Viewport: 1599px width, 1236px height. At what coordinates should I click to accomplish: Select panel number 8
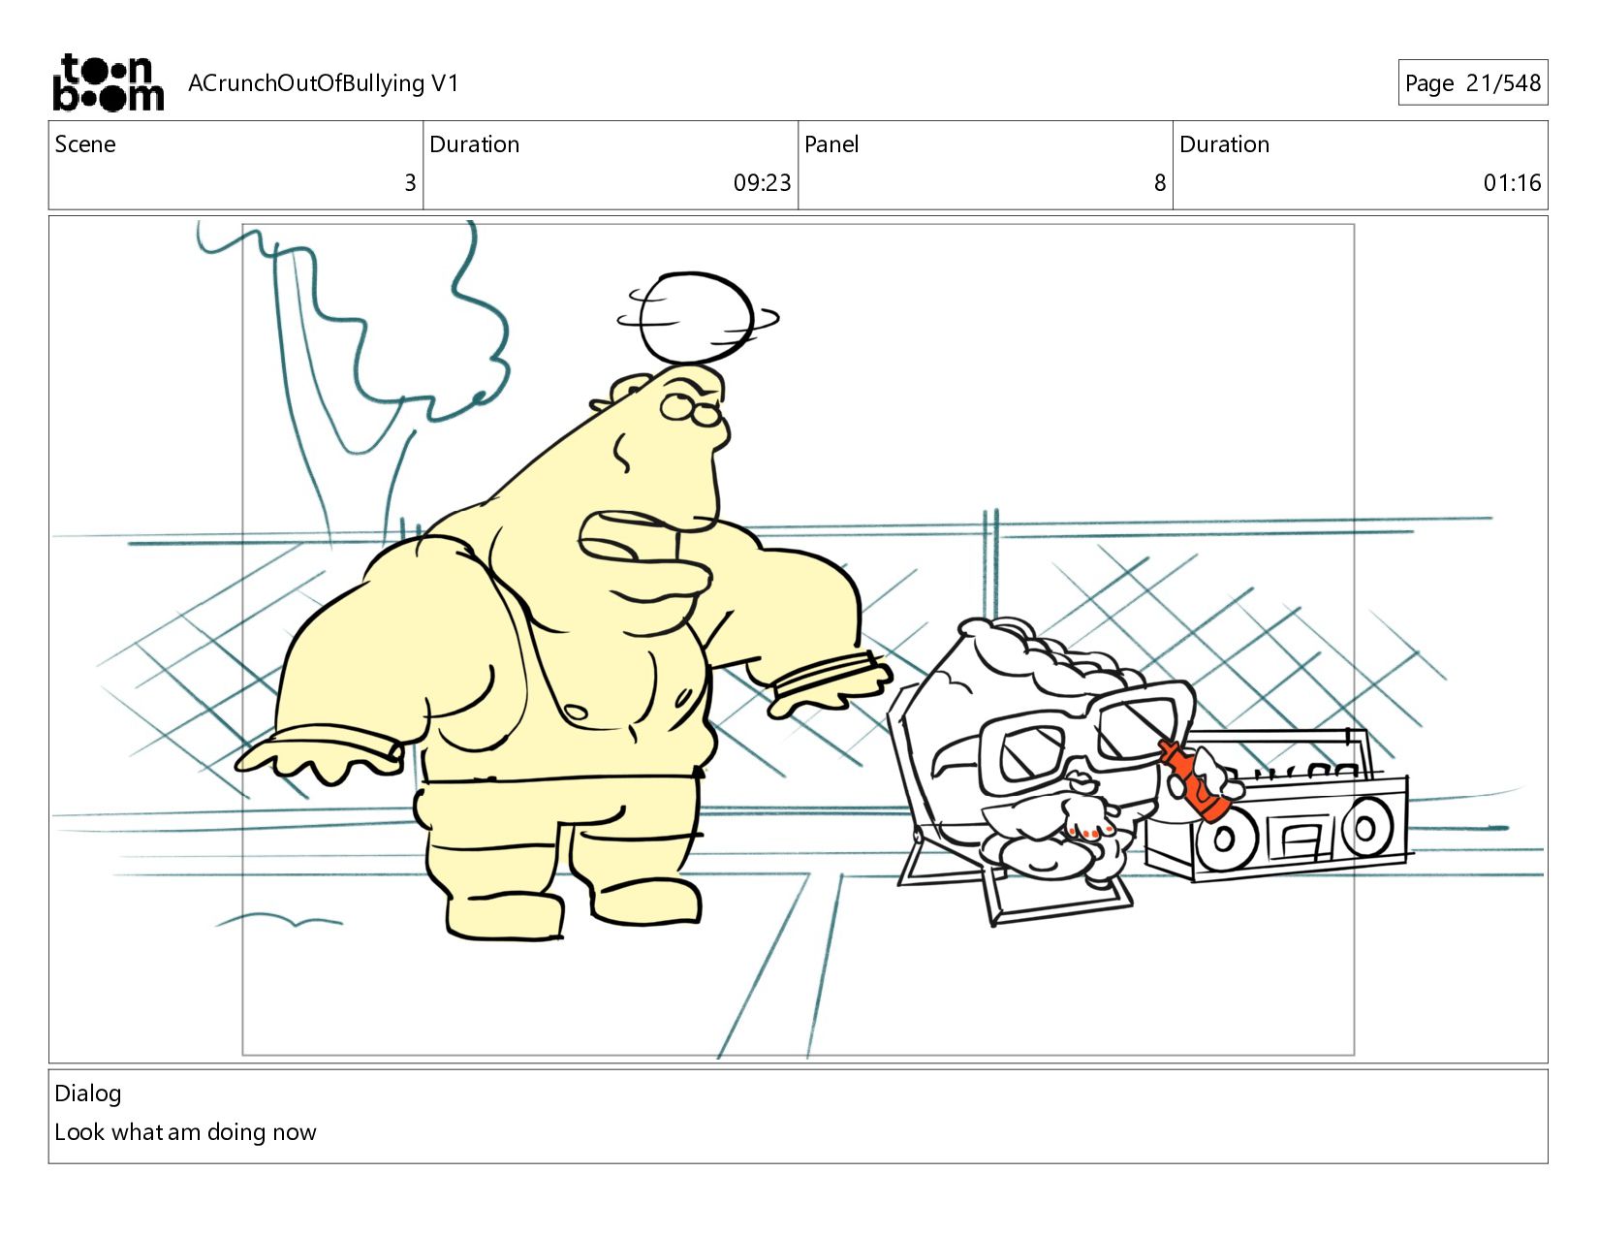(x=1160, y=183)
